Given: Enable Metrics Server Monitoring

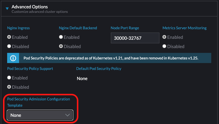Looking at the screenshot, I should tap(164, 37).
